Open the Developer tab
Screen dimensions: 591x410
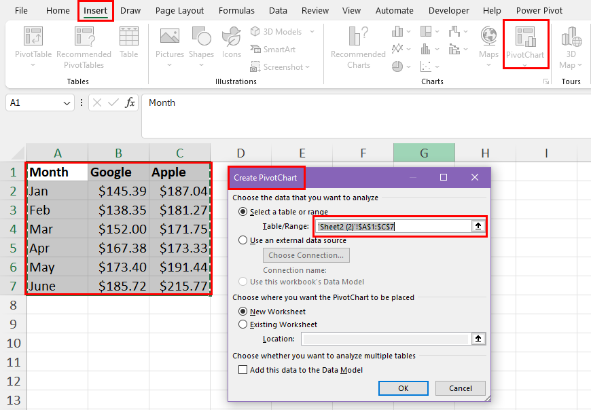pos(448,11)
